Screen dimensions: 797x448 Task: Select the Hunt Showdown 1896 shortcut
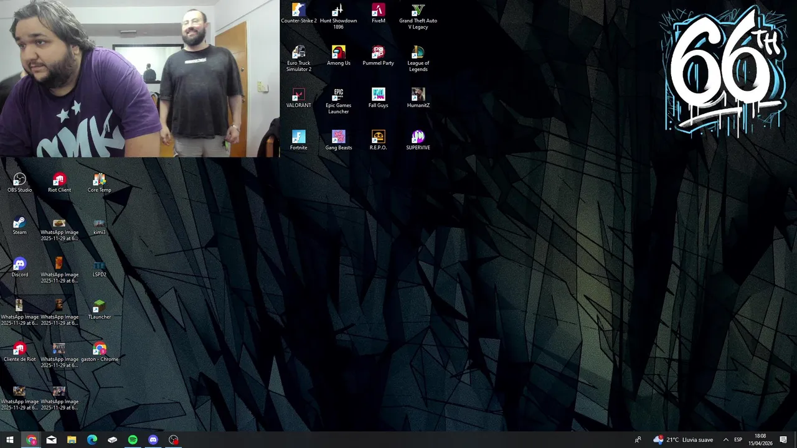(339, 17)
